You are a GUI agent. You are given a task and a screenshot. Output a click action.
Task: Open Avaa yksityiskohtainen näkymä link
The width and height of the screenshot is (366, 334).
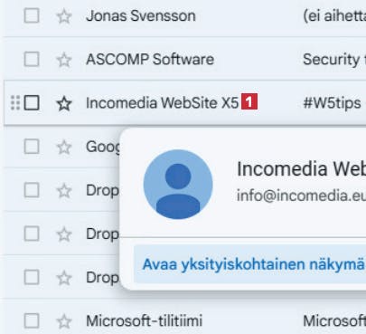pos(254,264)
